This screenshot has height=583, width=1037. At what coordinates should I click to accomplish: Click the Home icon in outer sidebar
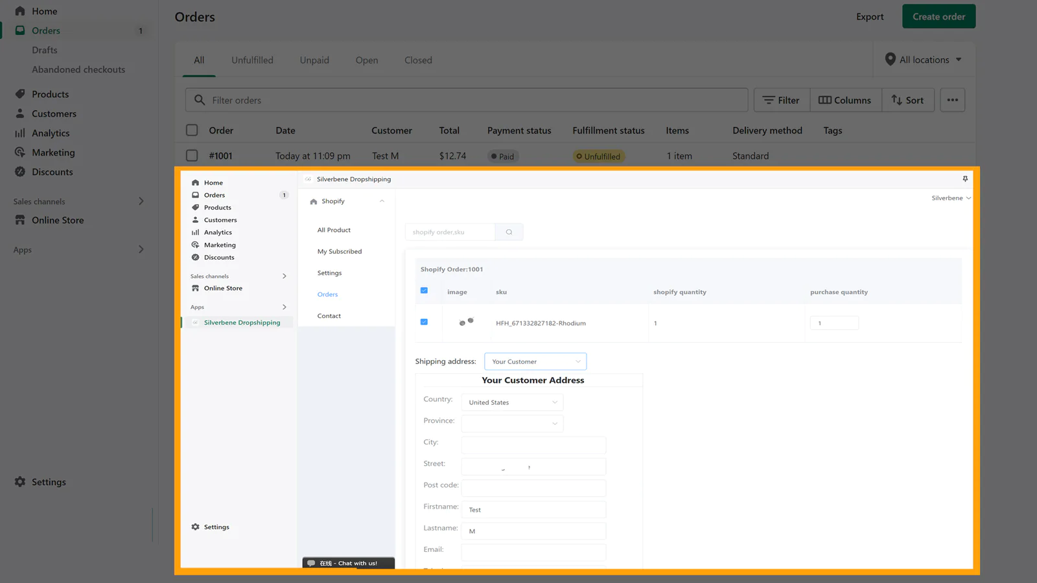[20, 11]
